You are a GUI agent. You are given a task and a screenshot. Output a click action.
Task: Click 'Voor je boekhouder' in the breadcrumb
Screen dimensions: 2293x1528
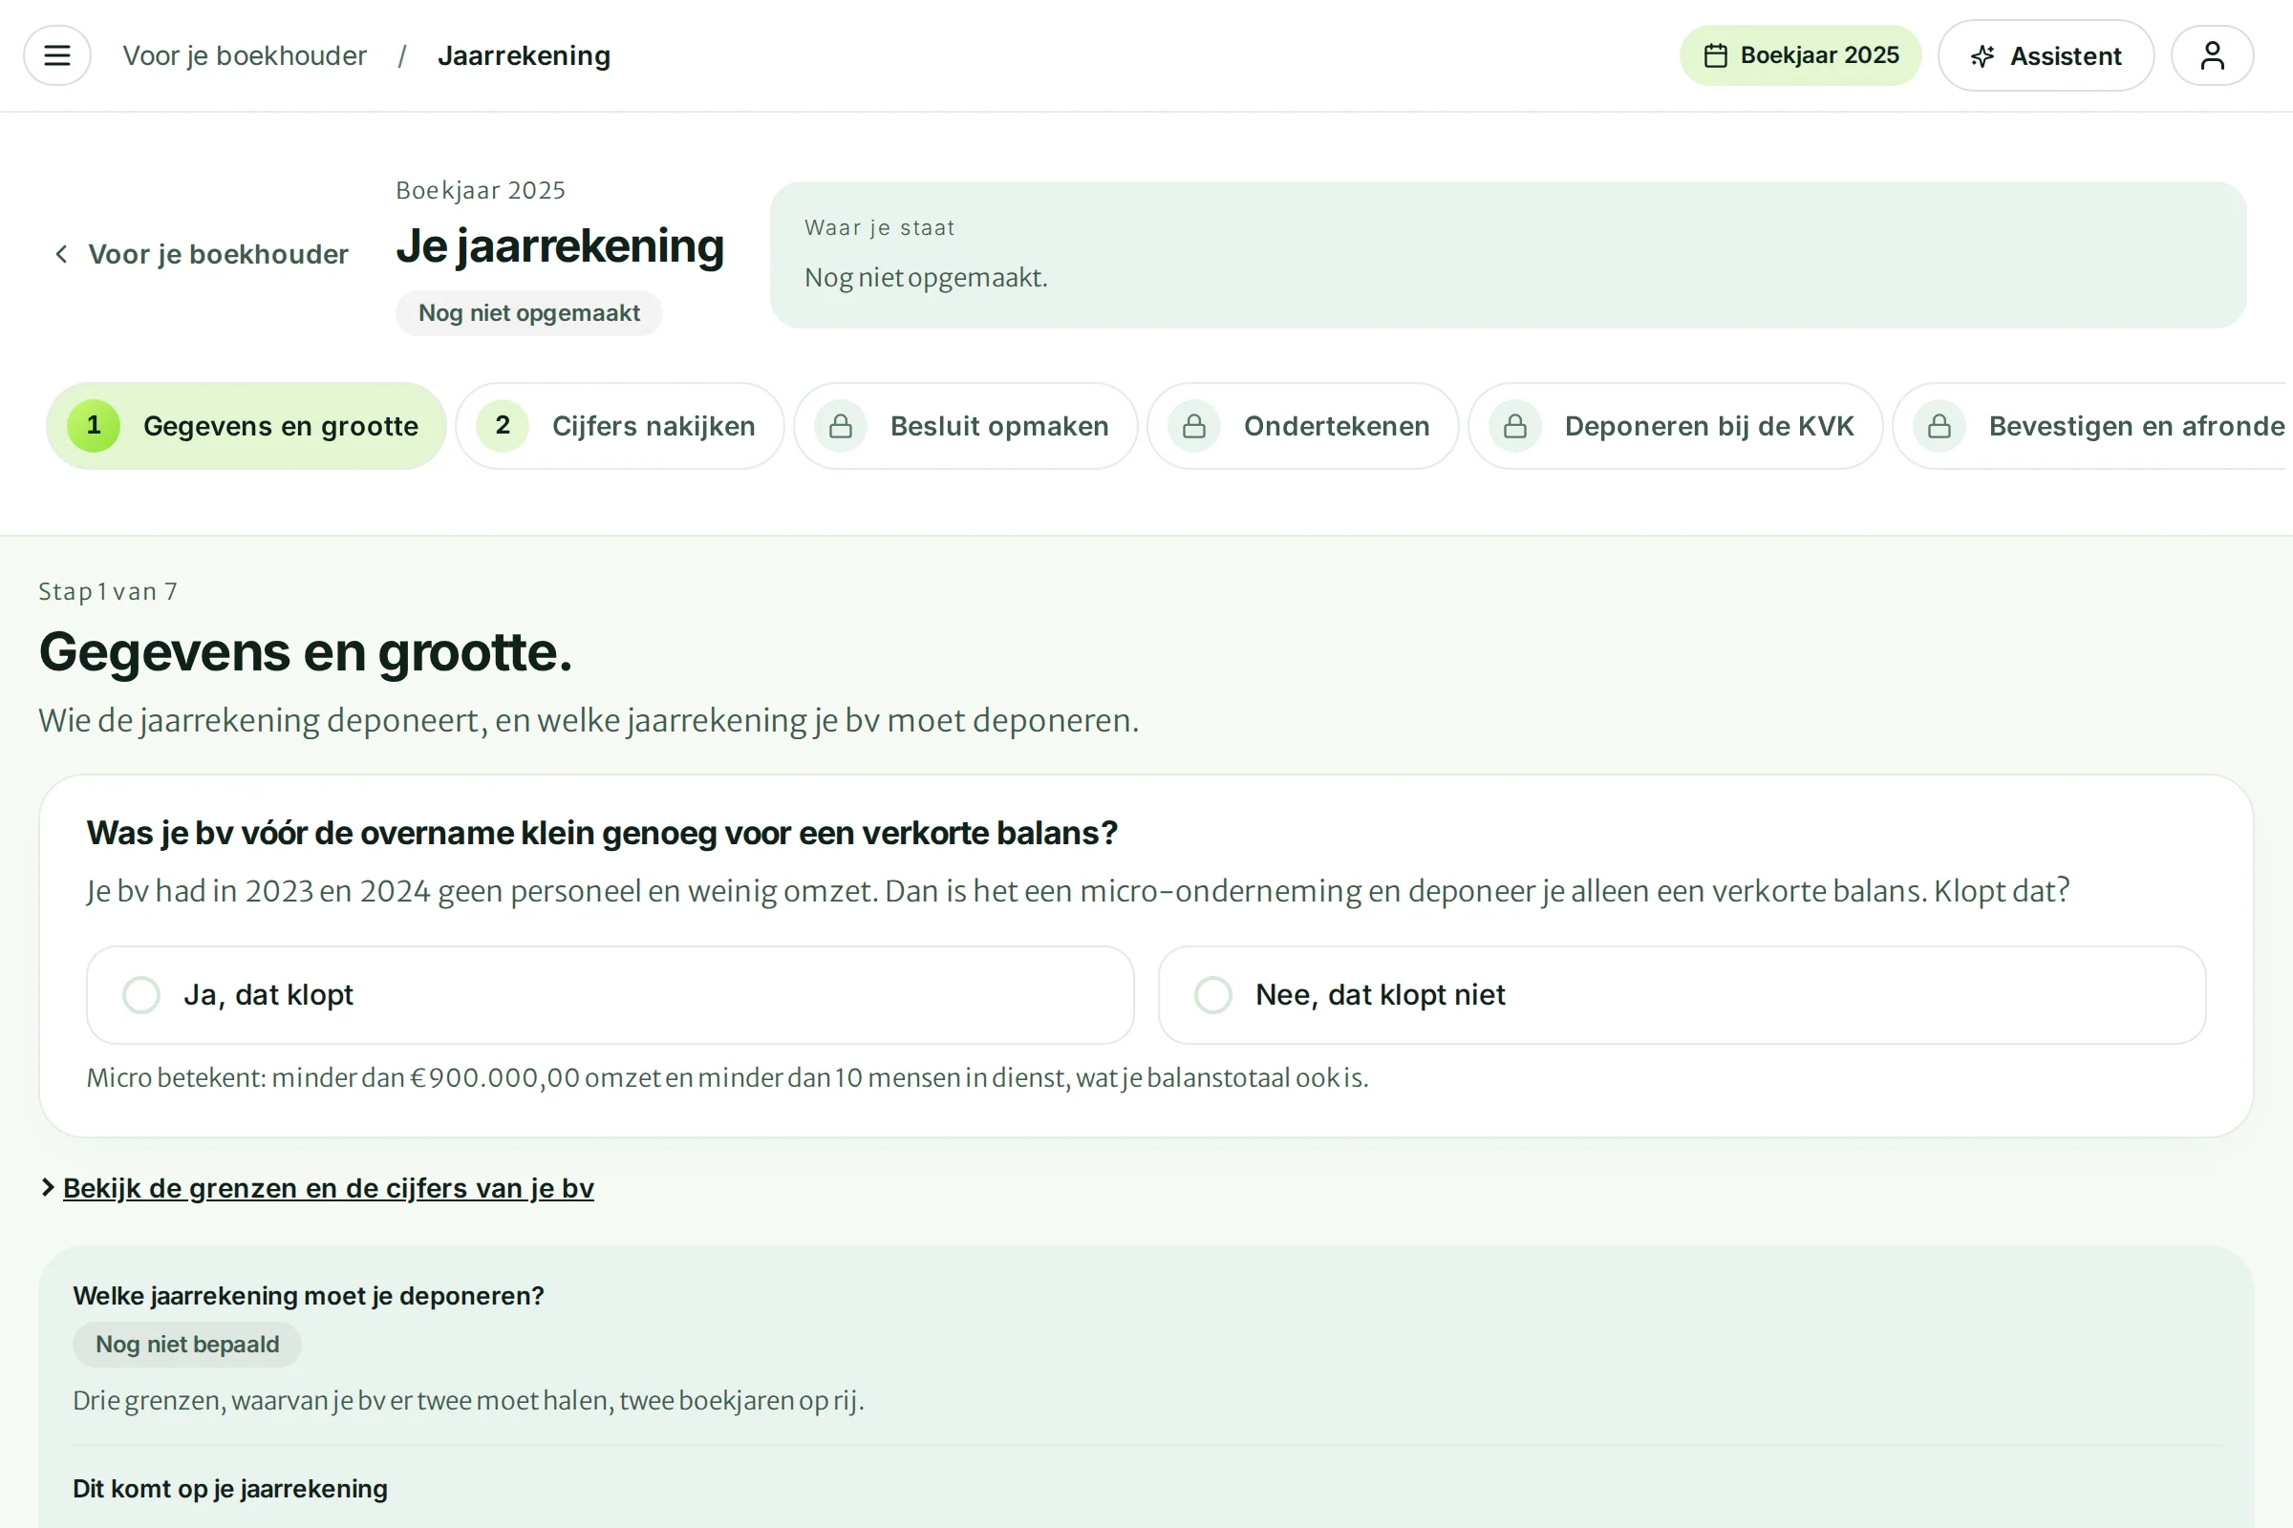coord(245,55)
